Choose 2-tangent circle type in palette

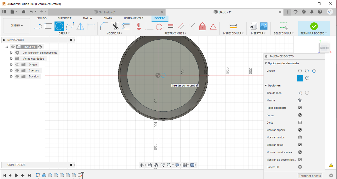pyautogui.click(x=307, y=78)
